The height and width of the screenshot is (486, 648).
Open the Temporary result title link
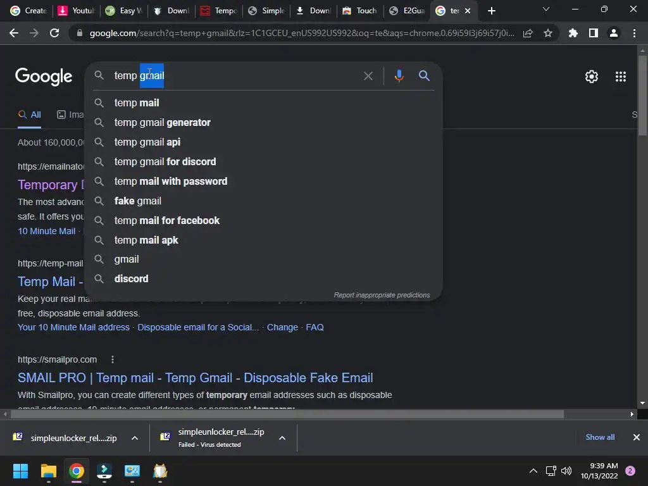[x=51, y=185]
